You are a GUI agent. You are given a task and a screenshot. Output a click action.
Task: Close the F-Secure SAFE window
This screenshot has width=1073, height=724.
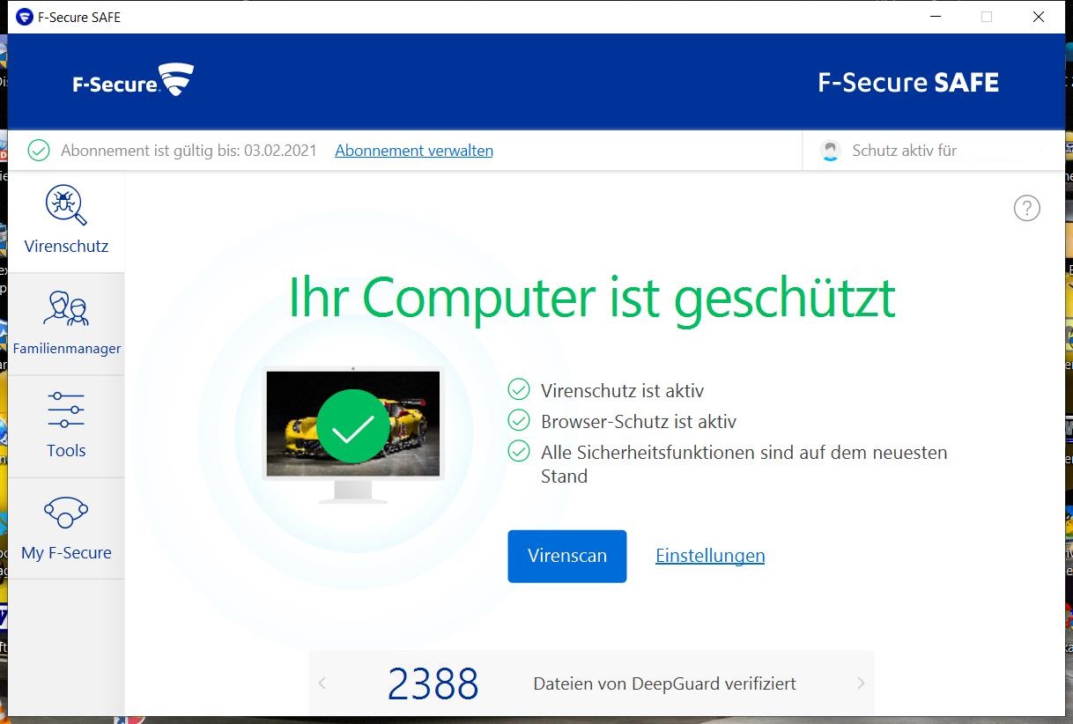(1039, 17)
